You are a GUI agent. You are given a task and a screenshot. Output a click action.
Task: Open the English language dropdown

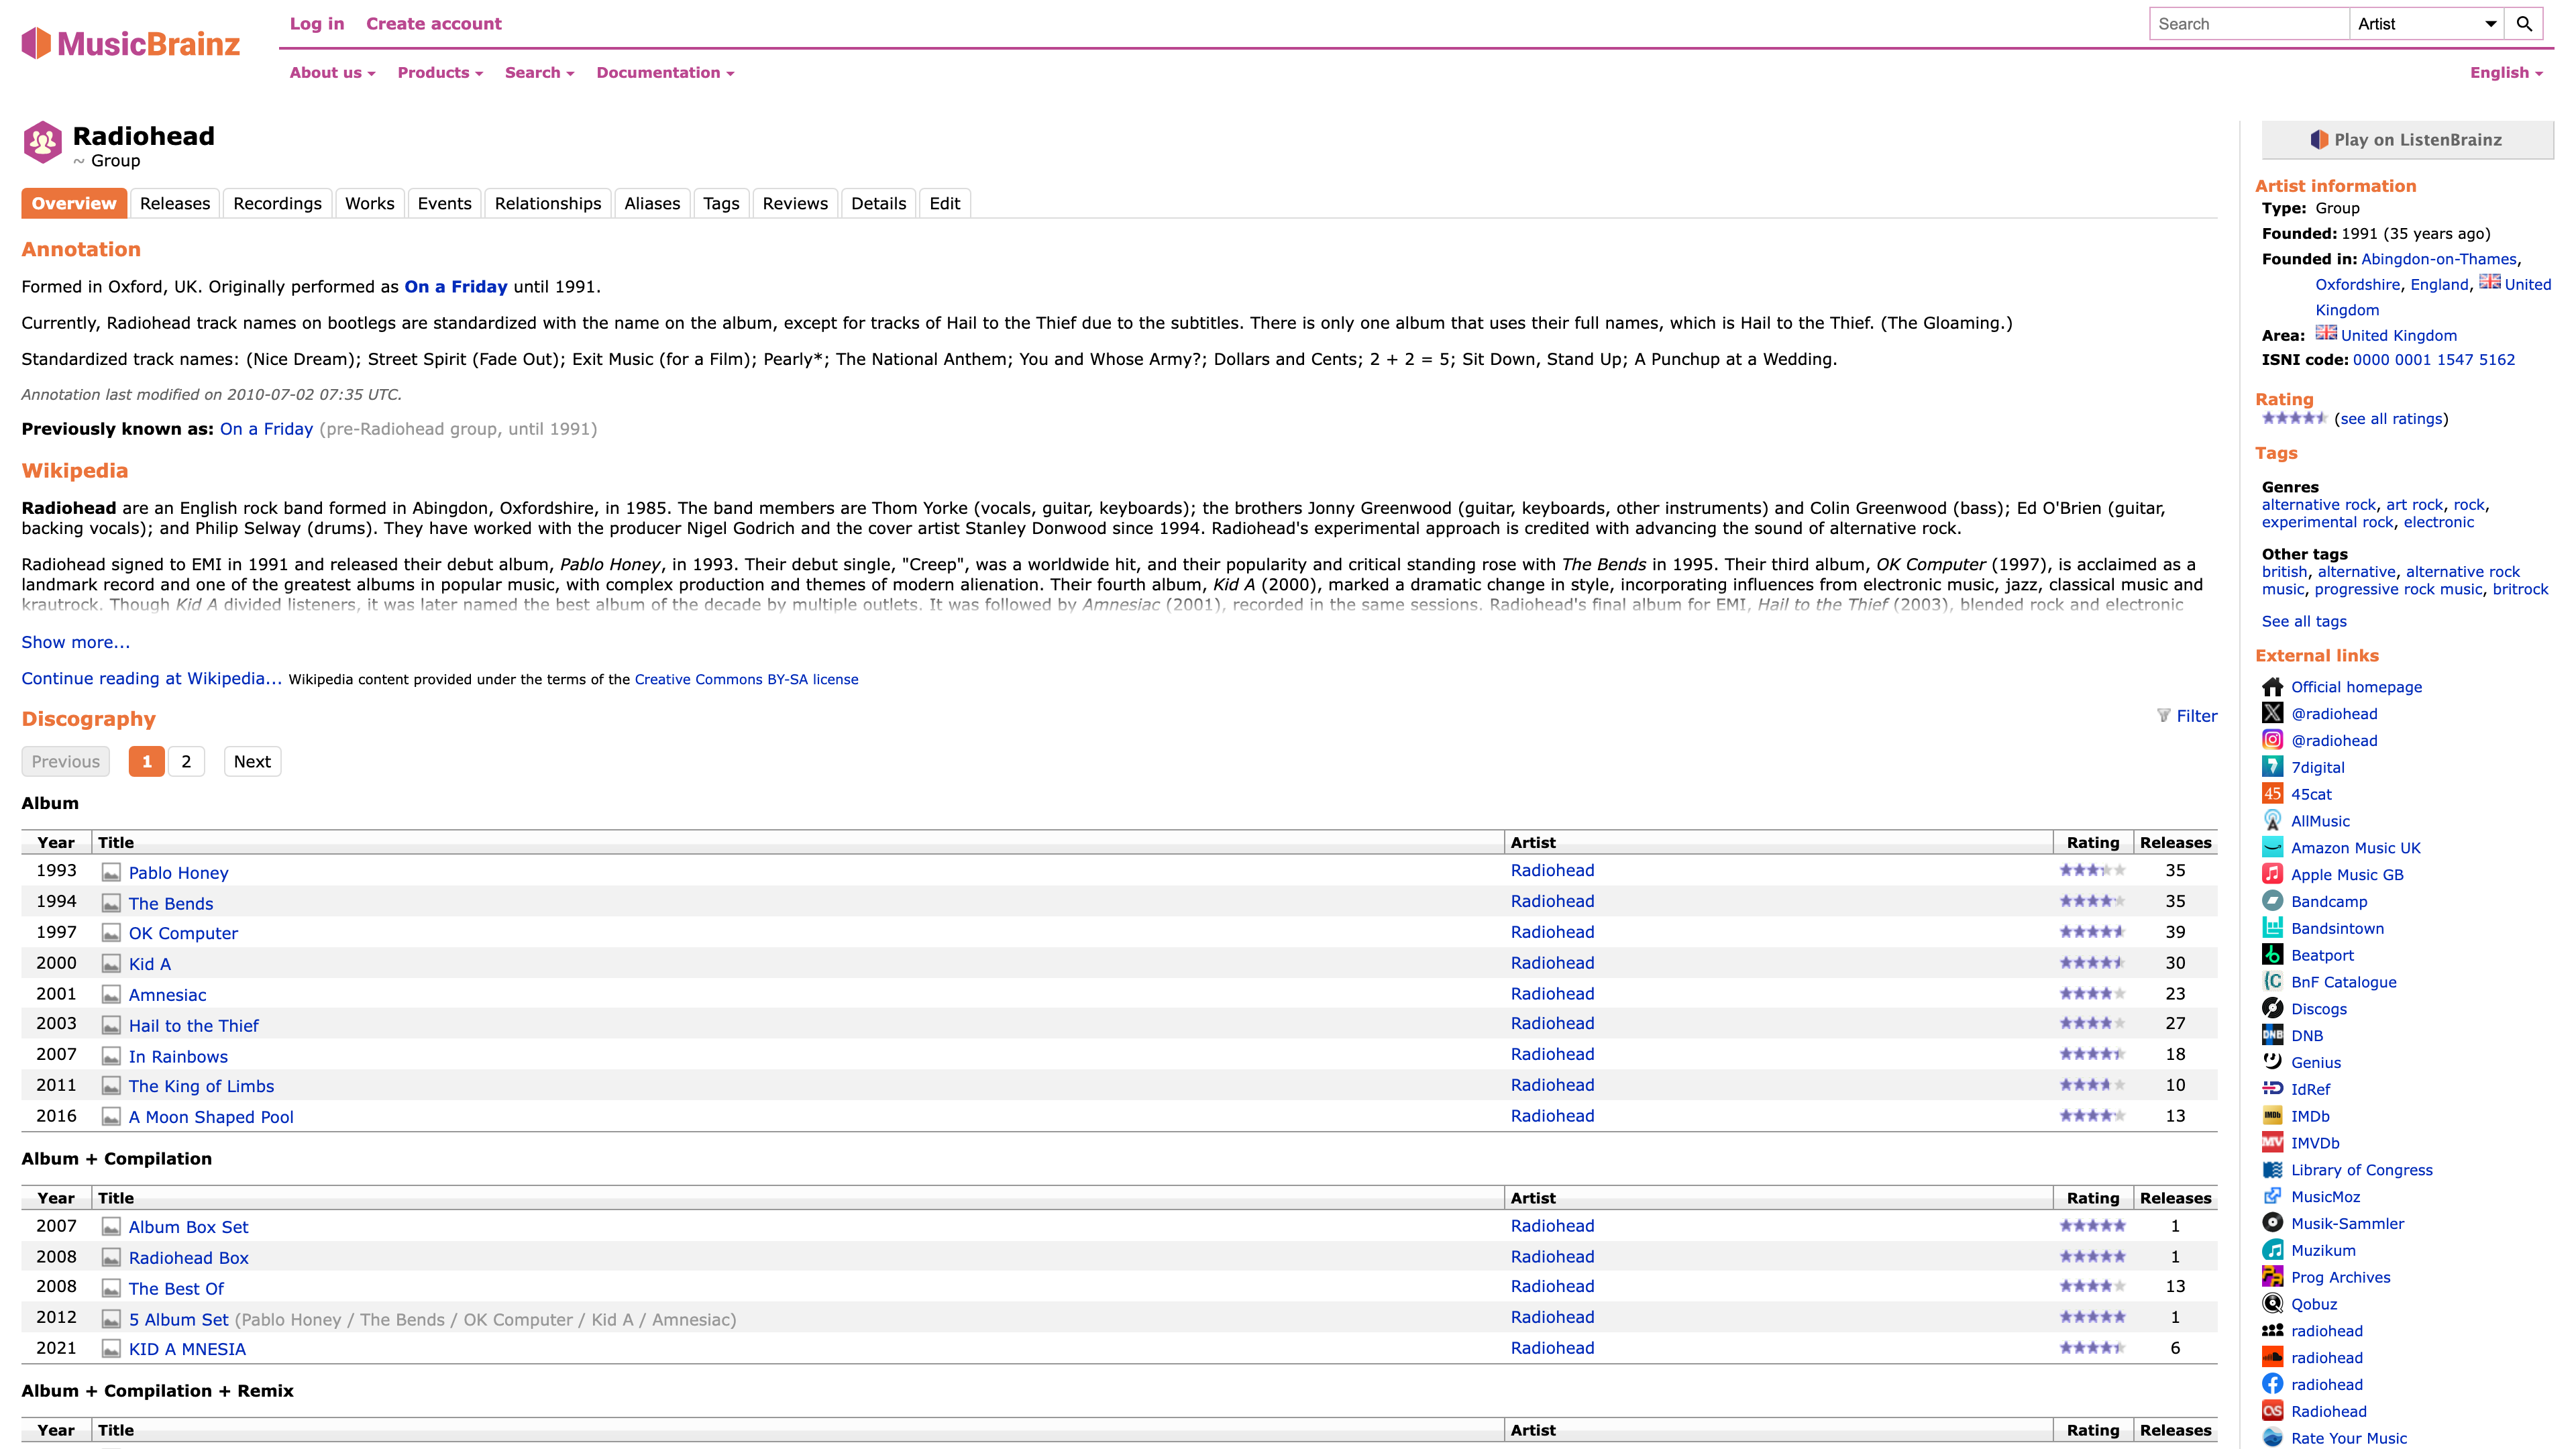click(2506, 73)
